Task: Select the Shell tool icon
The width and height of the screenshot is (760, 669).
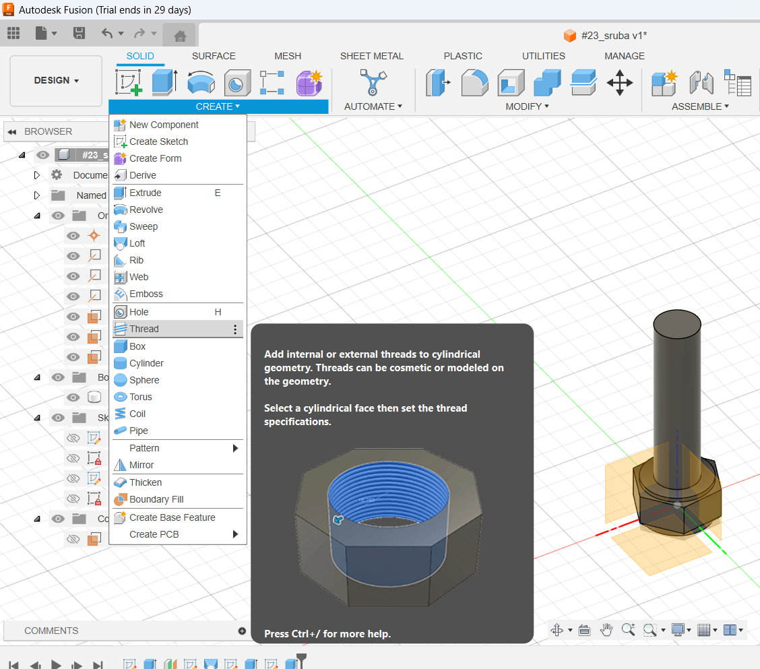Action: click(511, 82)
